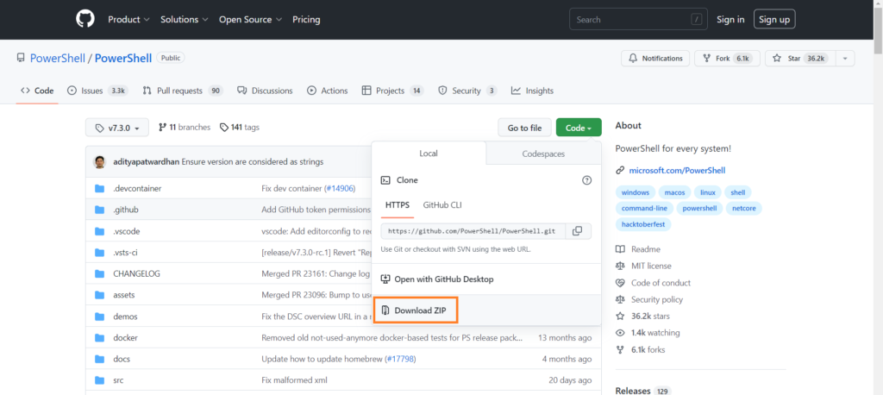883x395 pixels.
Task: Click the Go to file button
Action: tap(524, 128)
